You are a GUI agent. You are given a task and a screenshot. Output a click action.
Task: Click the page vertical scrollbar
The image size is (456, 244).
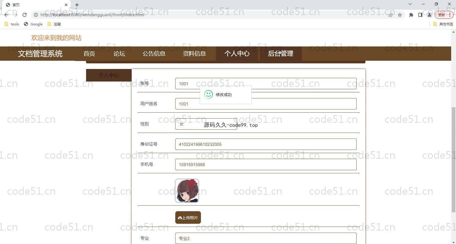pos(453,160)
